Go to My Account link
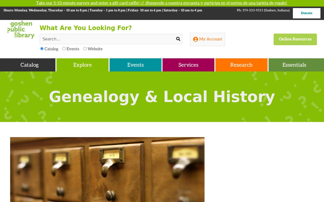The image size is (324, 202). 208,39
